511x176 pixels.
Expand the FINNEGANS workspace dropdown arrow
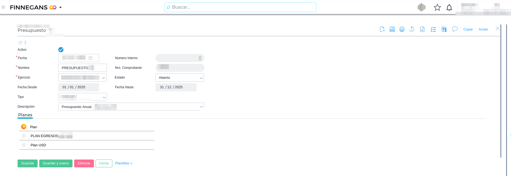point(60,8)
